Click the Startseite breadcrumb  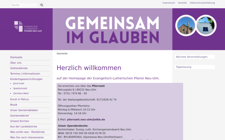(x=62, y=53)
